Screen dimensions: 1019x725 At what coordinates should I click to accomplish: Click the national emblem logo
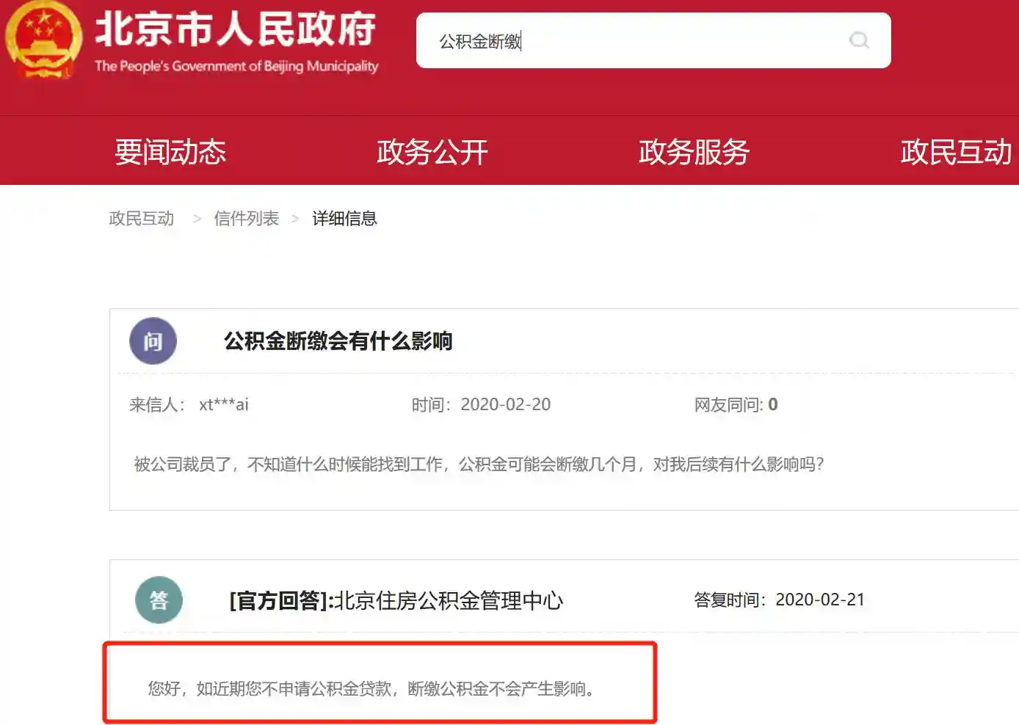46,40
